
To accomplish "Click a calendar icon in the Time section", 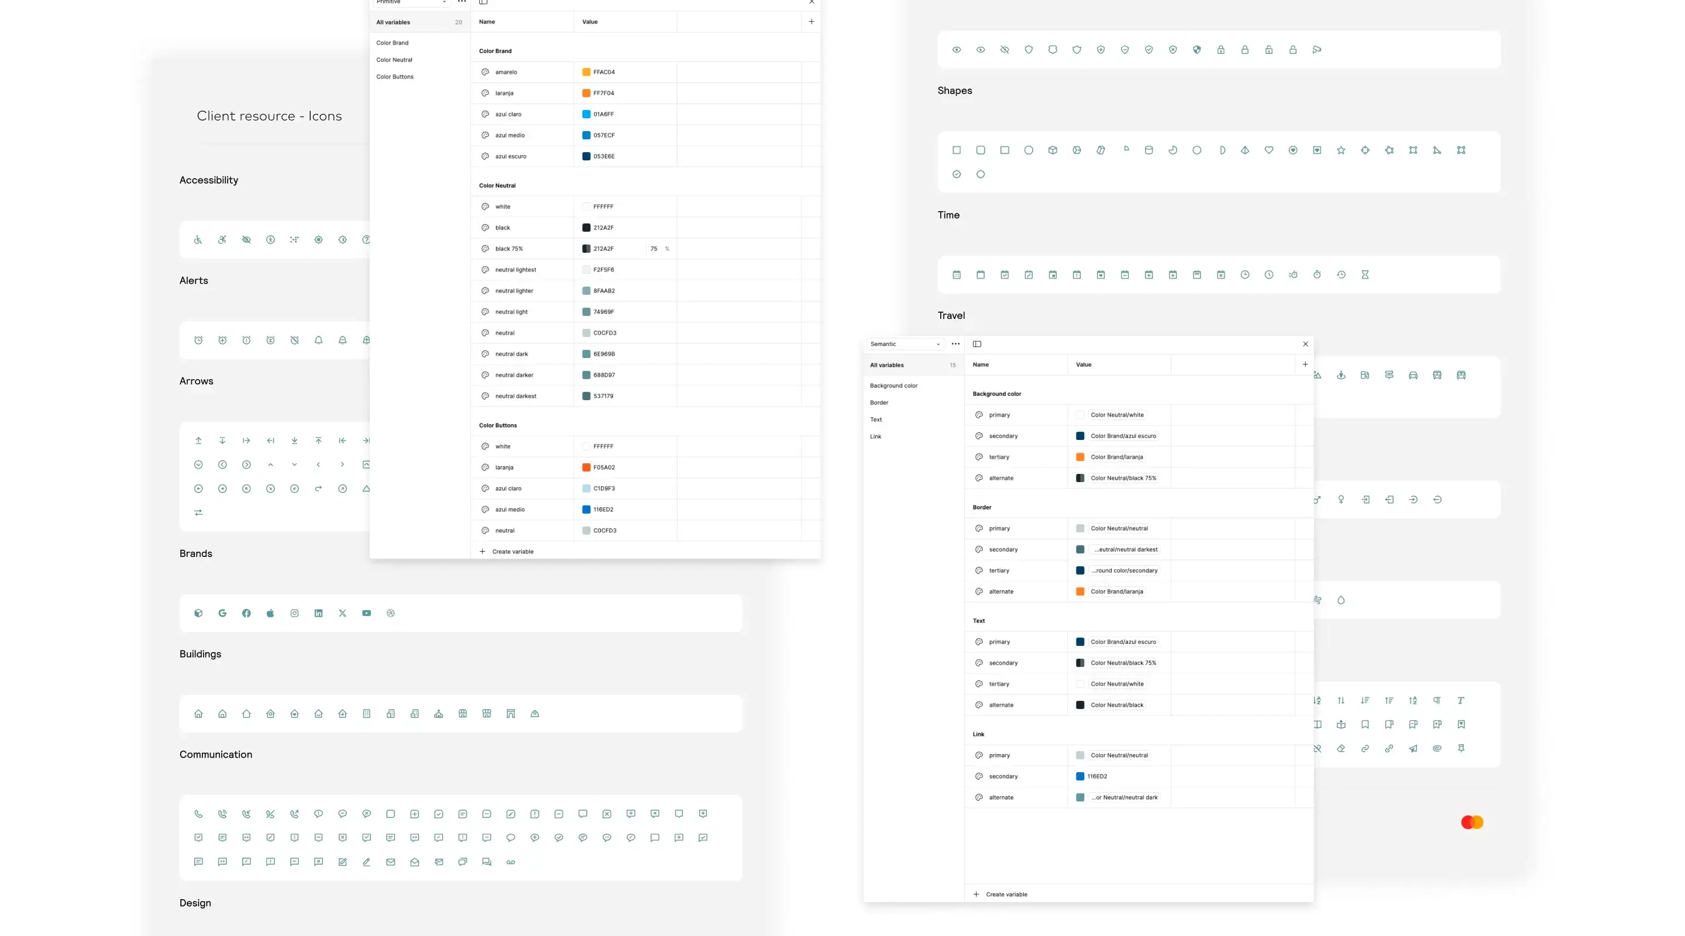I will tap(957, 275).
